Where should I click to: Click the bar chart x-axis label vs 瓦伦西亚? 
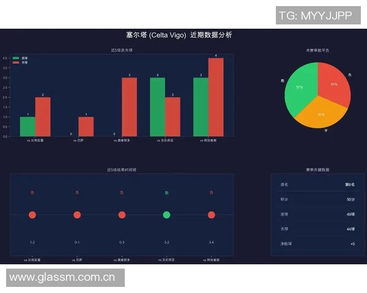click(x=165, y=140)
